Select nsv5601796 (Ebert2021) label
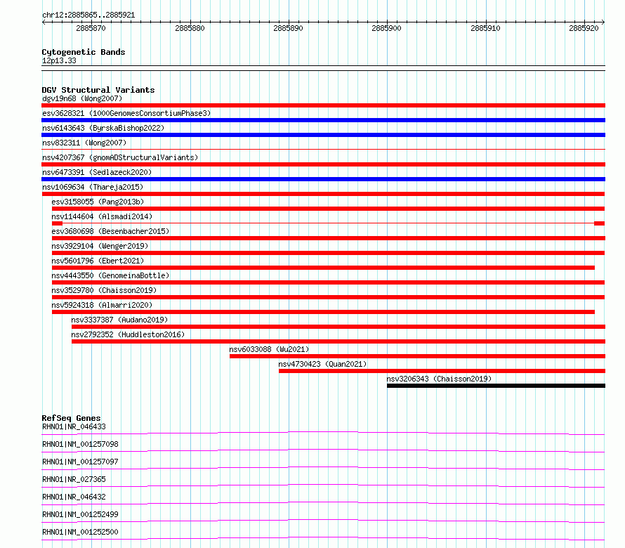Screen dimensions: 625x548 (x=98, y=261)
